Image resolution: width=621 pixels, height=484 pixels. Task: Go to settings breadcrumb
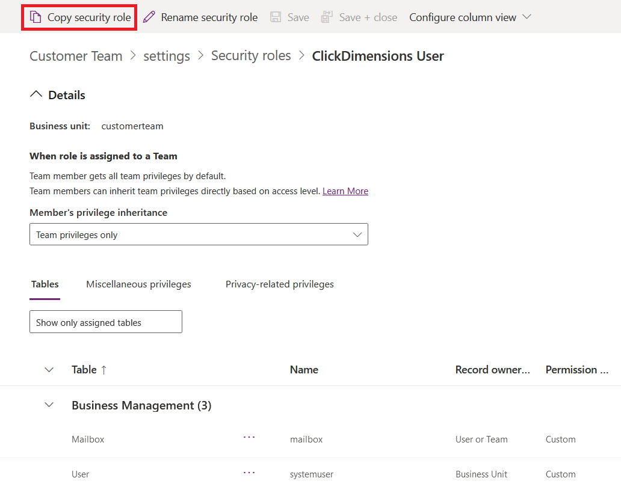tap(167, 56)
